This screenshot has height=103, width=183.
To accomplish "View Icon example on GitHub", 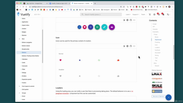I will click(x=131, y=46).
